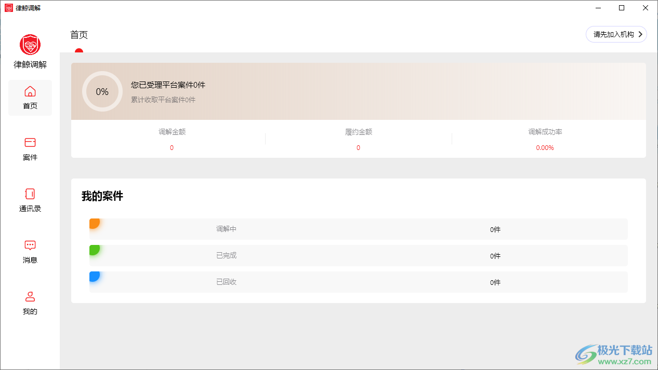Click the 调解金额 statistic value
658x370 pixels.
click(172, 148)
